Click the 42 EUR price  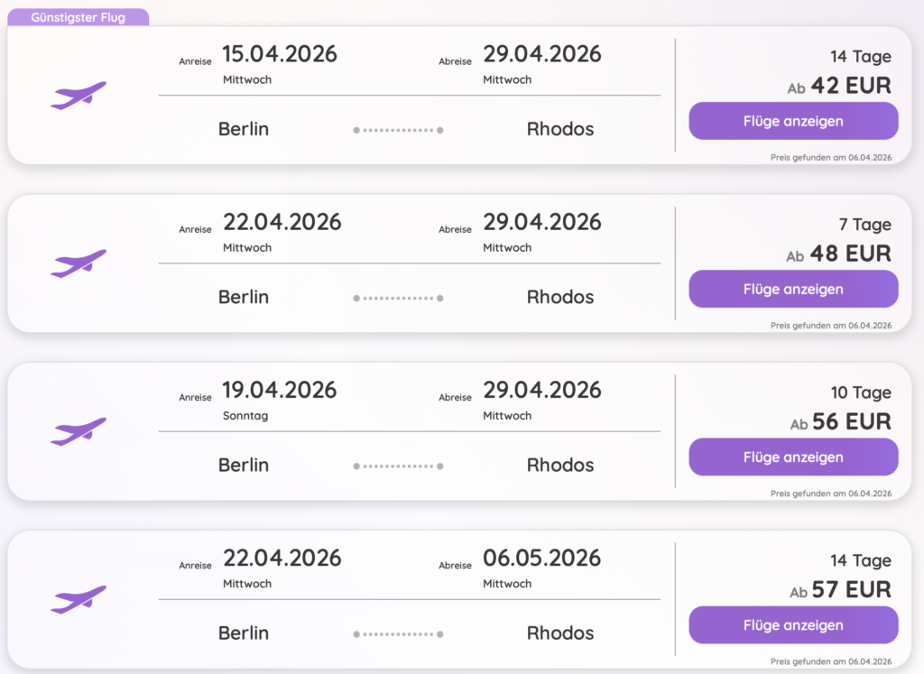coord(851,86)
